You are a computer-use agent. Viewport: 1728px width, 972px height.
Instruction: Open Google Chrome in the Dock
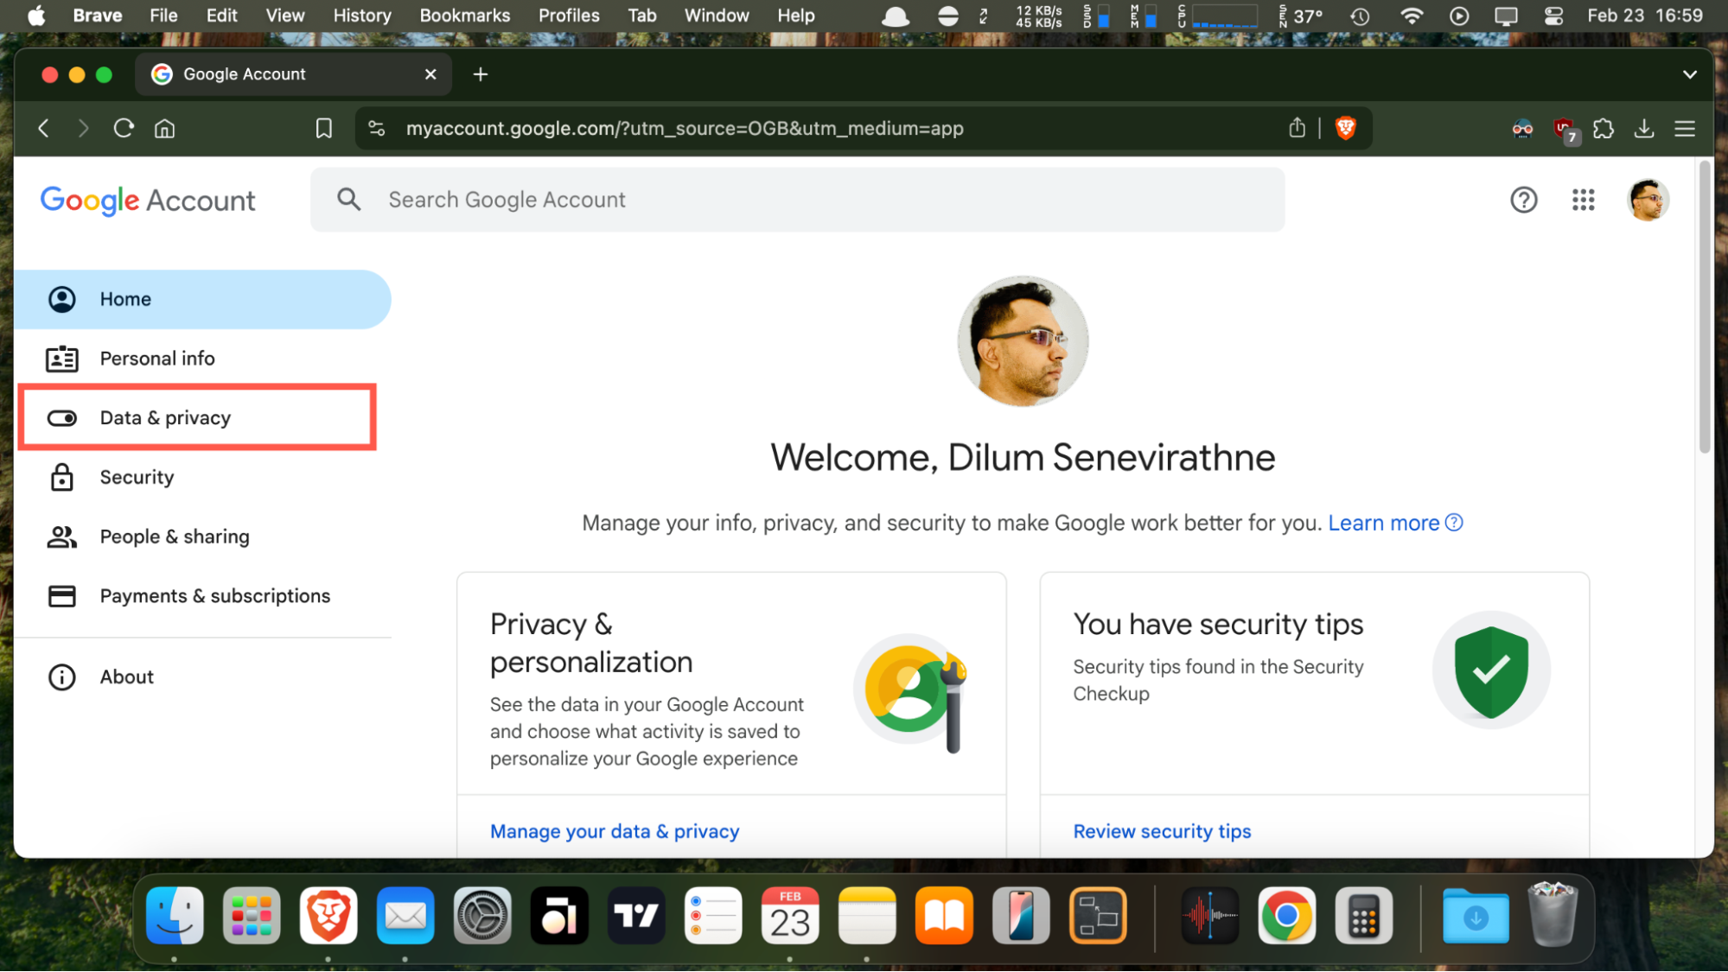point(1286,916)
